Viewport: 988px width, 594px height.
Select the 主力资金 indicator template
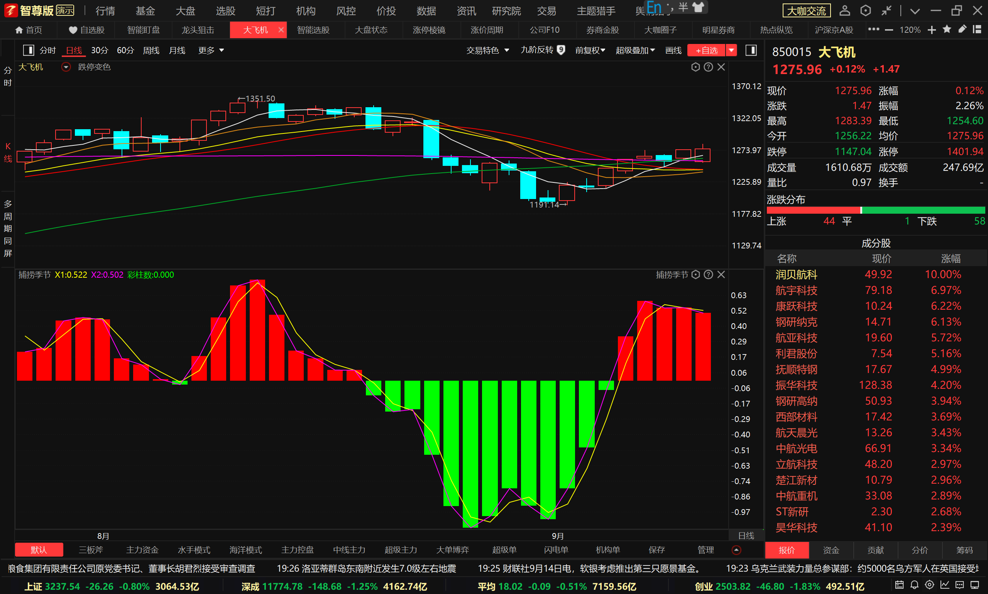pos(142,550)
